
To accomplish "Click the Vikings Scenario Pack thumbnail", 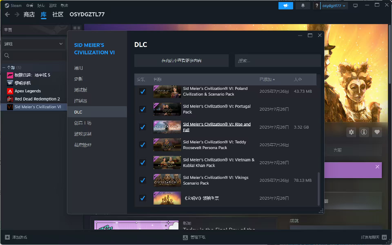I will point(167,180).
